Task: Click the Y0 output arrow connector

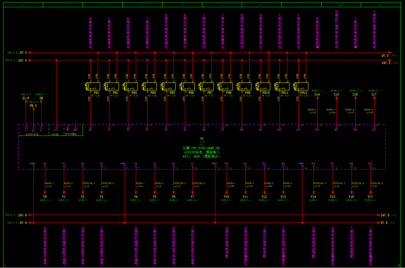Action: click(x=45, y=192)
